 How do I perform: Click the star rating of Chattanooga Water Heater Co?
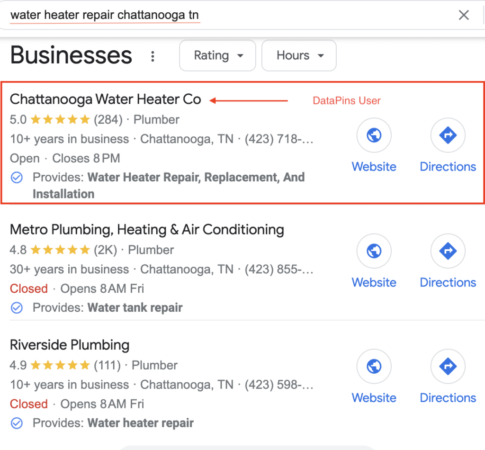point(60,119)
